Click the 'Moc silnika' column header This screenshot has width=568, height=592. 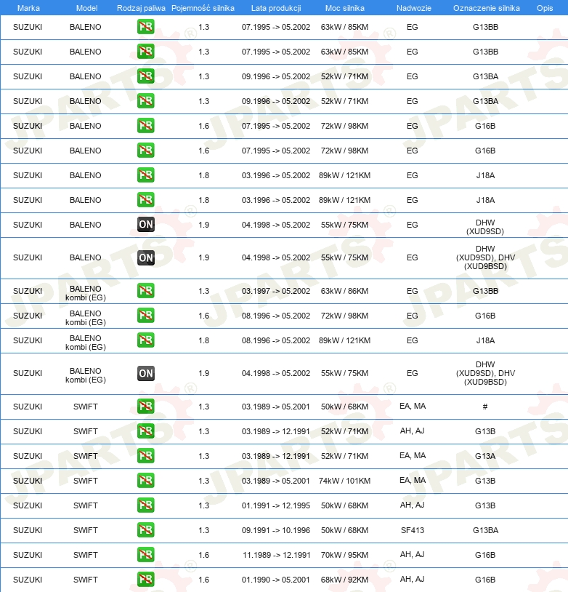point(345,8)
